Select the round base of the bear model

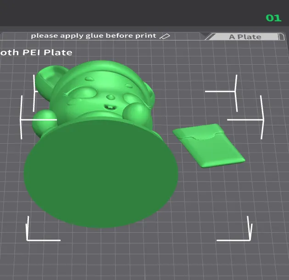click(x=101, y=174)
